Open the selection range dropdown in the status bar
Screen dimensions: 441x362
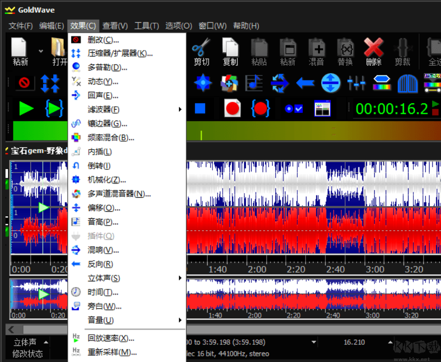(313, 342)
